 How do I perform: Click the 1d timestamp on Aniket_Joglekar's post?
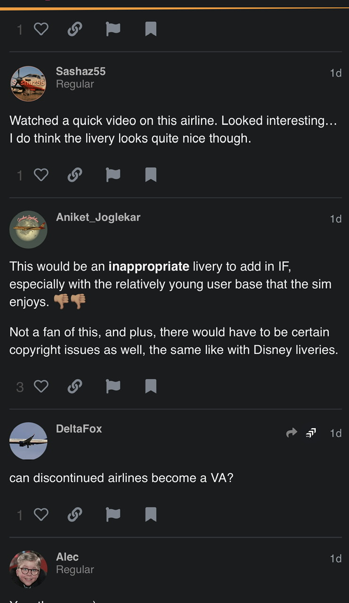pos(335,219)
